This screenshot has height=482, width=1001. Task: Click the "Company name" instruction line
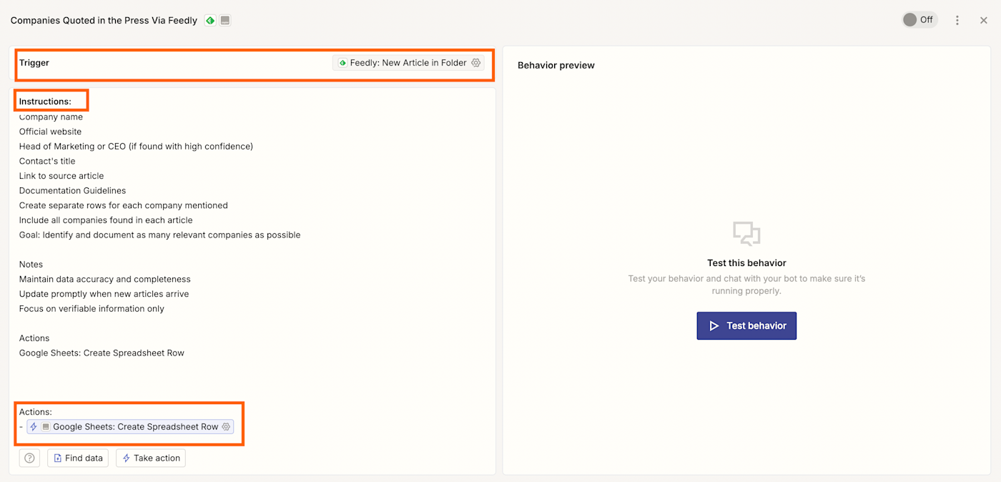pyautogui.click(x=51, y=117)
